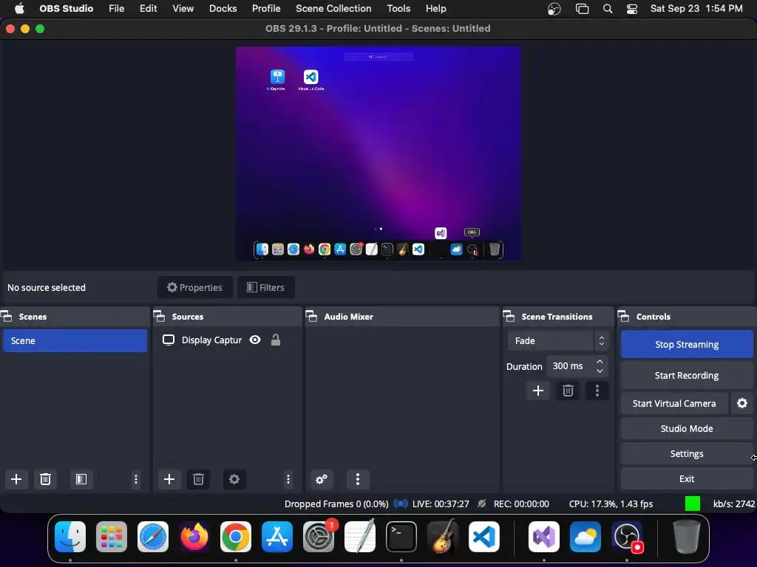Viewport: 757px width, 567px height.
Task: Open Scenes panel more options menu
Action: (136, 478)
